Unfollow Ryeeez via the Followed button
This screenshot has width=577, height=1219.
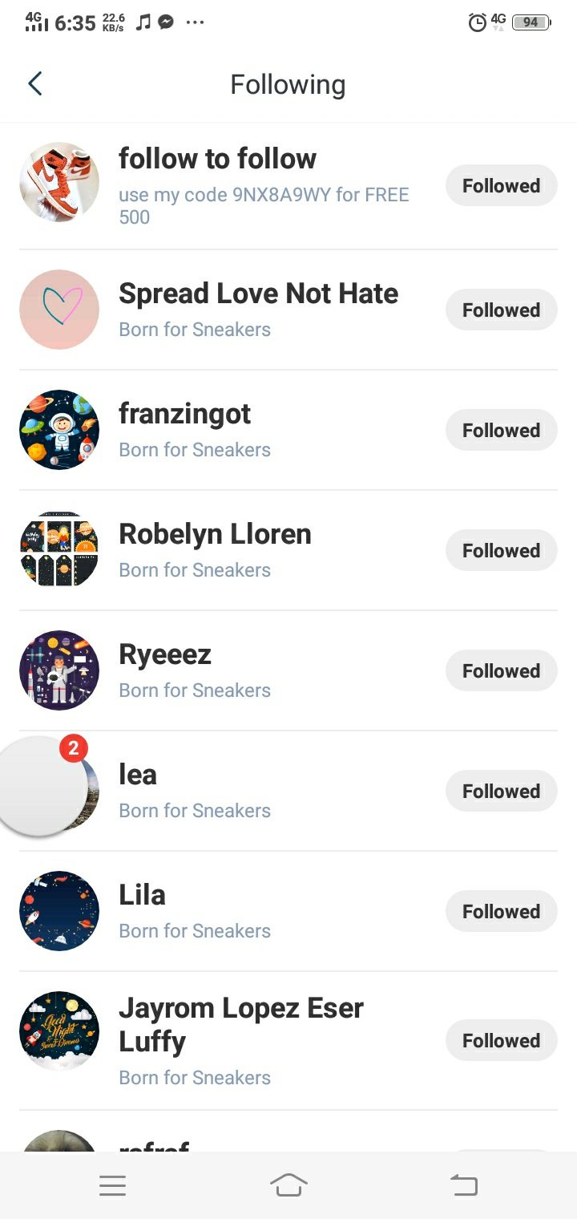(501, 671)
